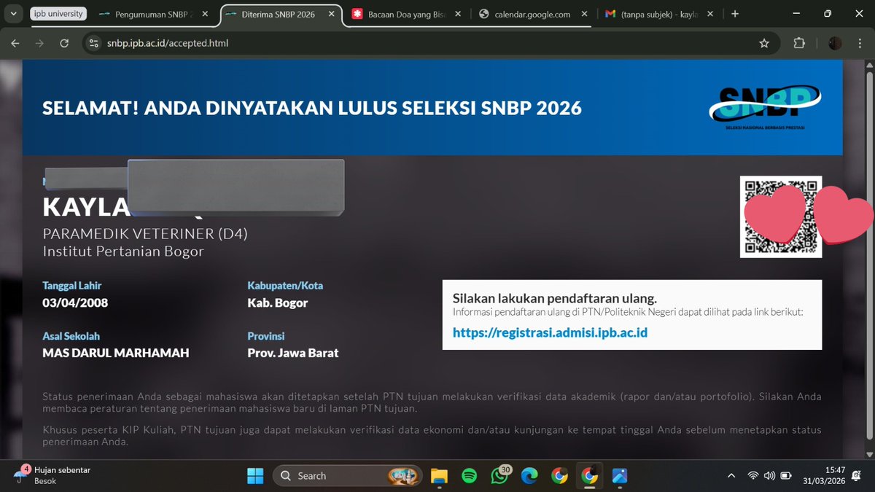Viewport: 875px width, 492px height.
Task: Open the Chrome profile avatar
Action: 836,43
